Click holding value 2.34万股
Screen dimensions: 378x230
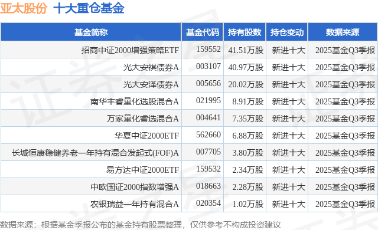(x=248, y=170)
